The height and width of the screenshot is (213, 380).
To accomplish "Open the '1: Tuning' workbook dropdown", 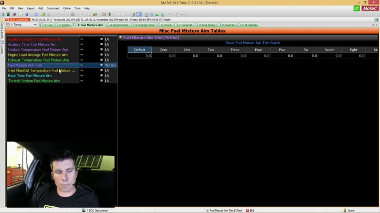I will tap(35, 24).
